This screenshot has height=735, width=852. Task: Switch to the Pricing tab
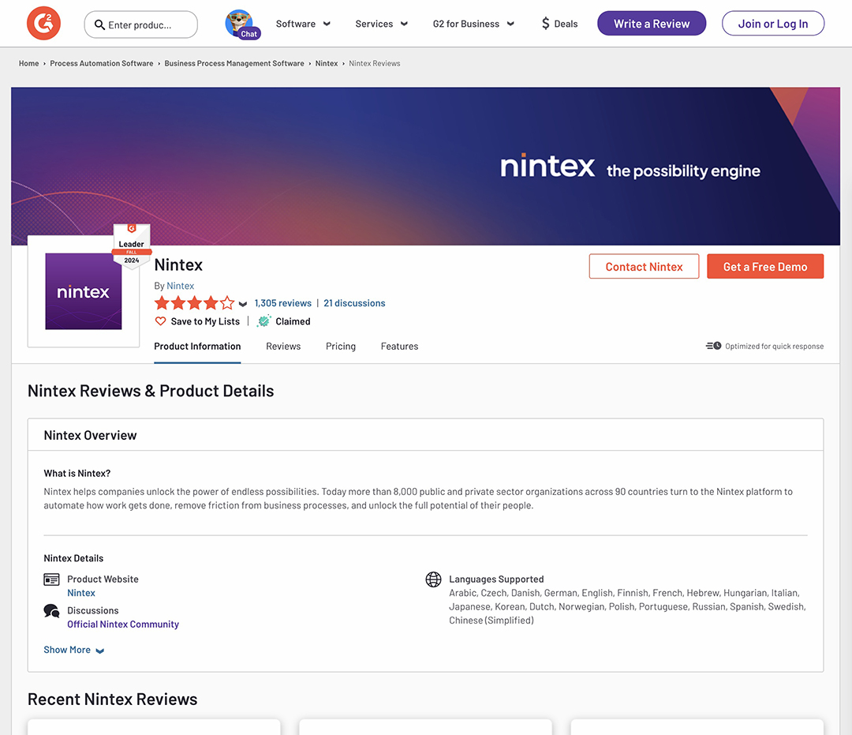pos(341,346)
